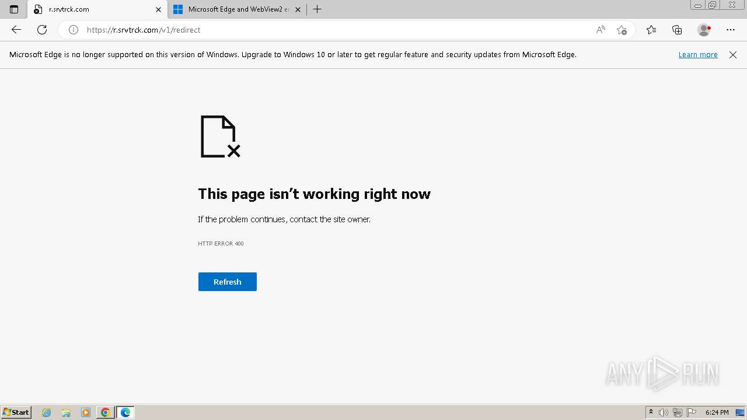Open the Settings and more menu
Image resolution: width=747 pixels, height=420 pixels.
pos(731,30)
